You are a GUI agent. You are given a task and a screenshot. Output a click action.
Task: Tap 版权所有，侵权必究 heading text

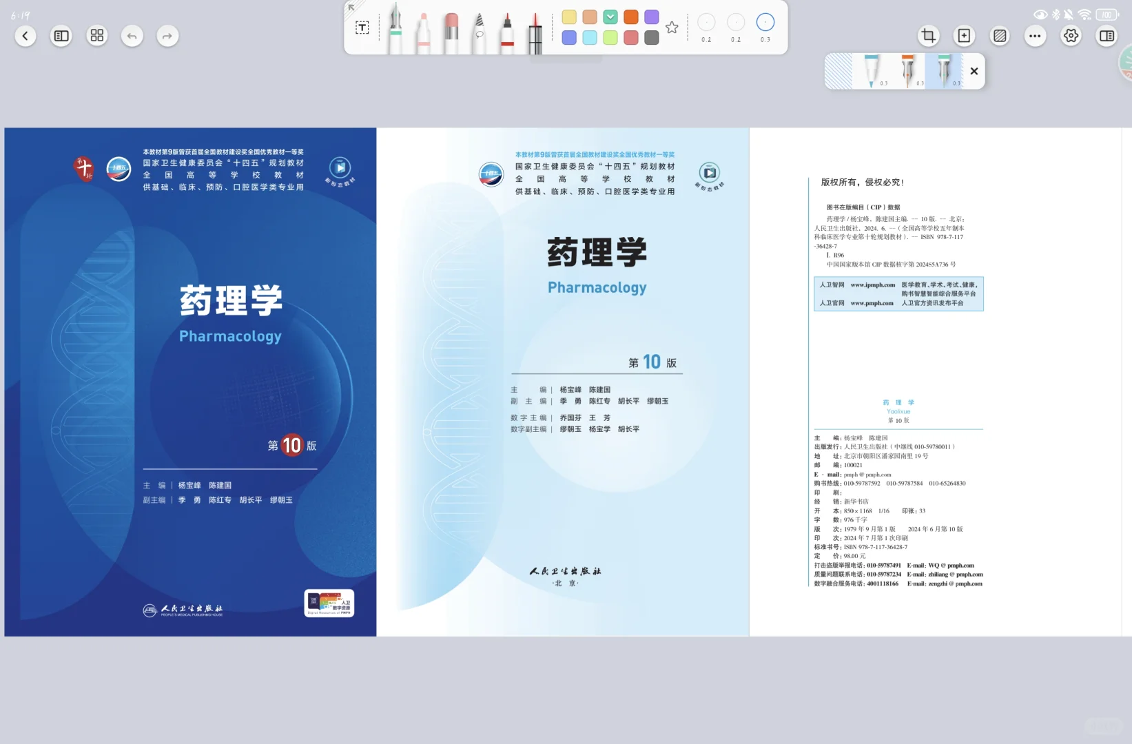[862, 183]
